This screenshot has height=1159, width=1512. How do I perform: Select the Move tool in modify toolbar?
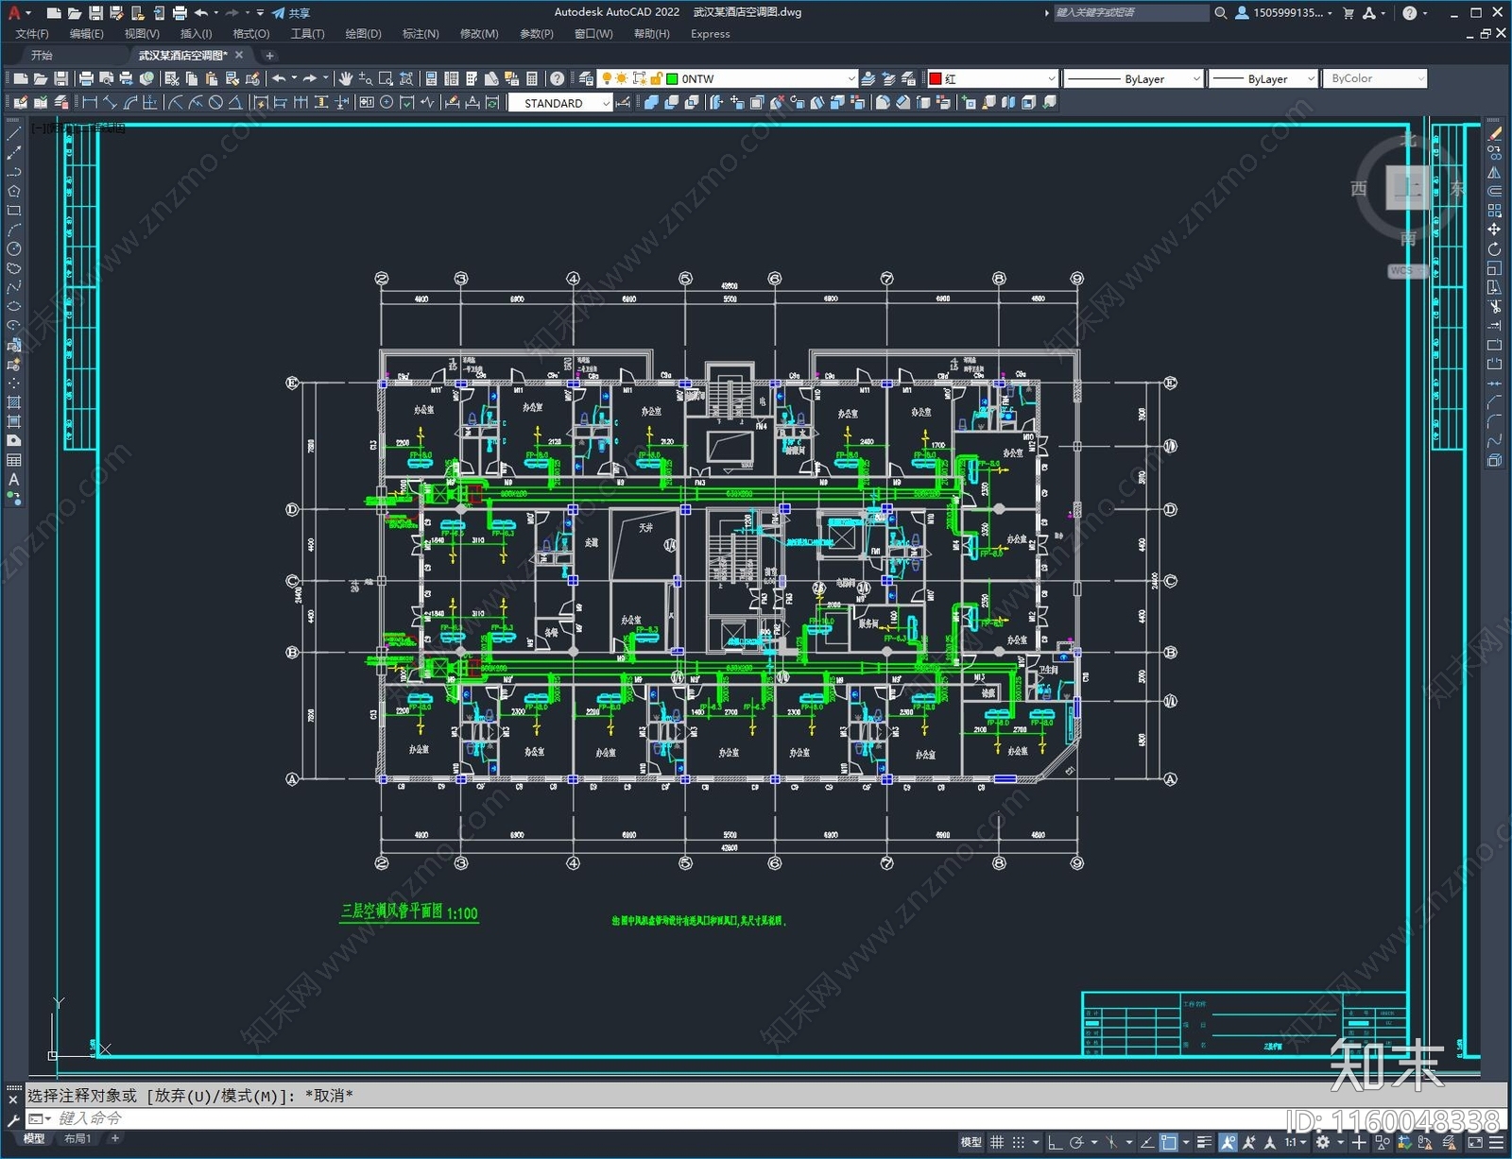[1494, 230]
